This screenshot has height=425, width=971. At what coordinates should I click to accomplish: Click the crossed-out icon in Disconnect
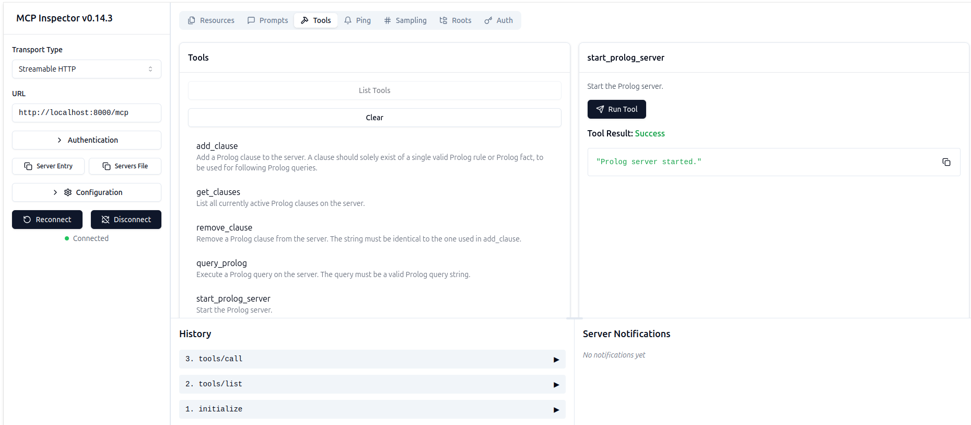[106, 220]
